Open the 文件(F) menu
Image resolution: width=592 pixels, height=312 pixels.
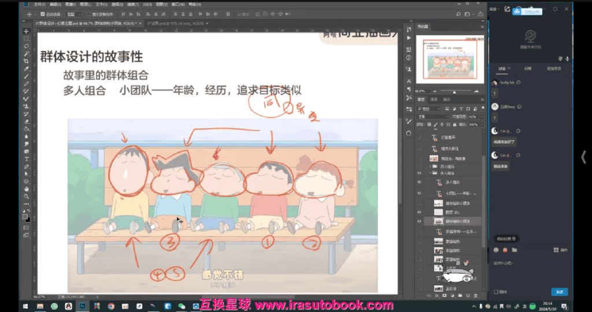tap(39, 5)
